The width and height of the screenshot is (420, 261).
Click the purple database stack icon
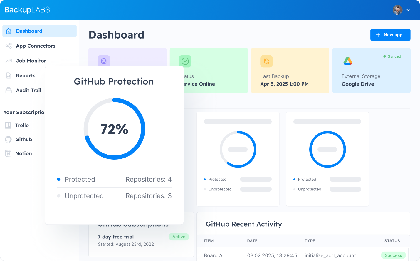click(104, 61)
